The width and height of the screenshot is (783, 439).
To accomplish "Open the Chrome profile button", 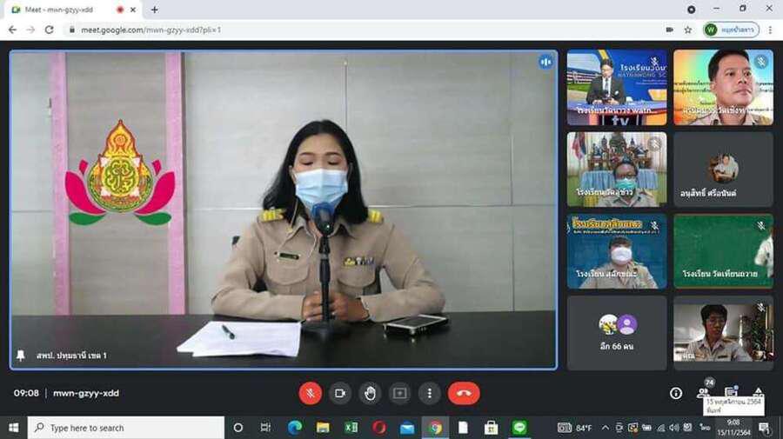I will (731, 30).
